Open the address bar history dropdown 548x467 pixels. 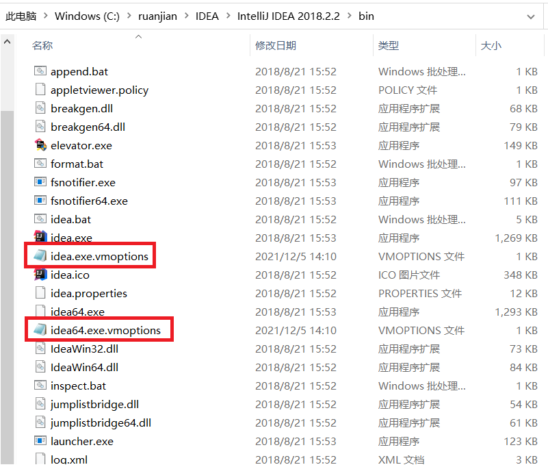point(531,16)
